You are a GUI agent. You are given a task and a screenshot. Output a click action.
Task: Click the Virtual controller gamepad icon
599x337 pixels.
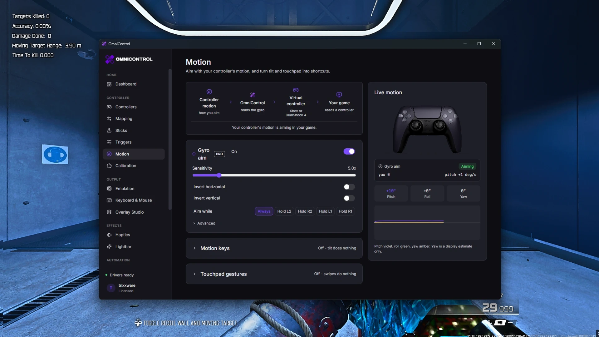coord(296,90)
